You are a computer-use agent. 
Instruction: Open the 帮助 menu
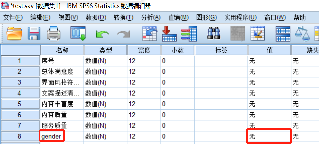pyautogui.click(x=300, y=18)
